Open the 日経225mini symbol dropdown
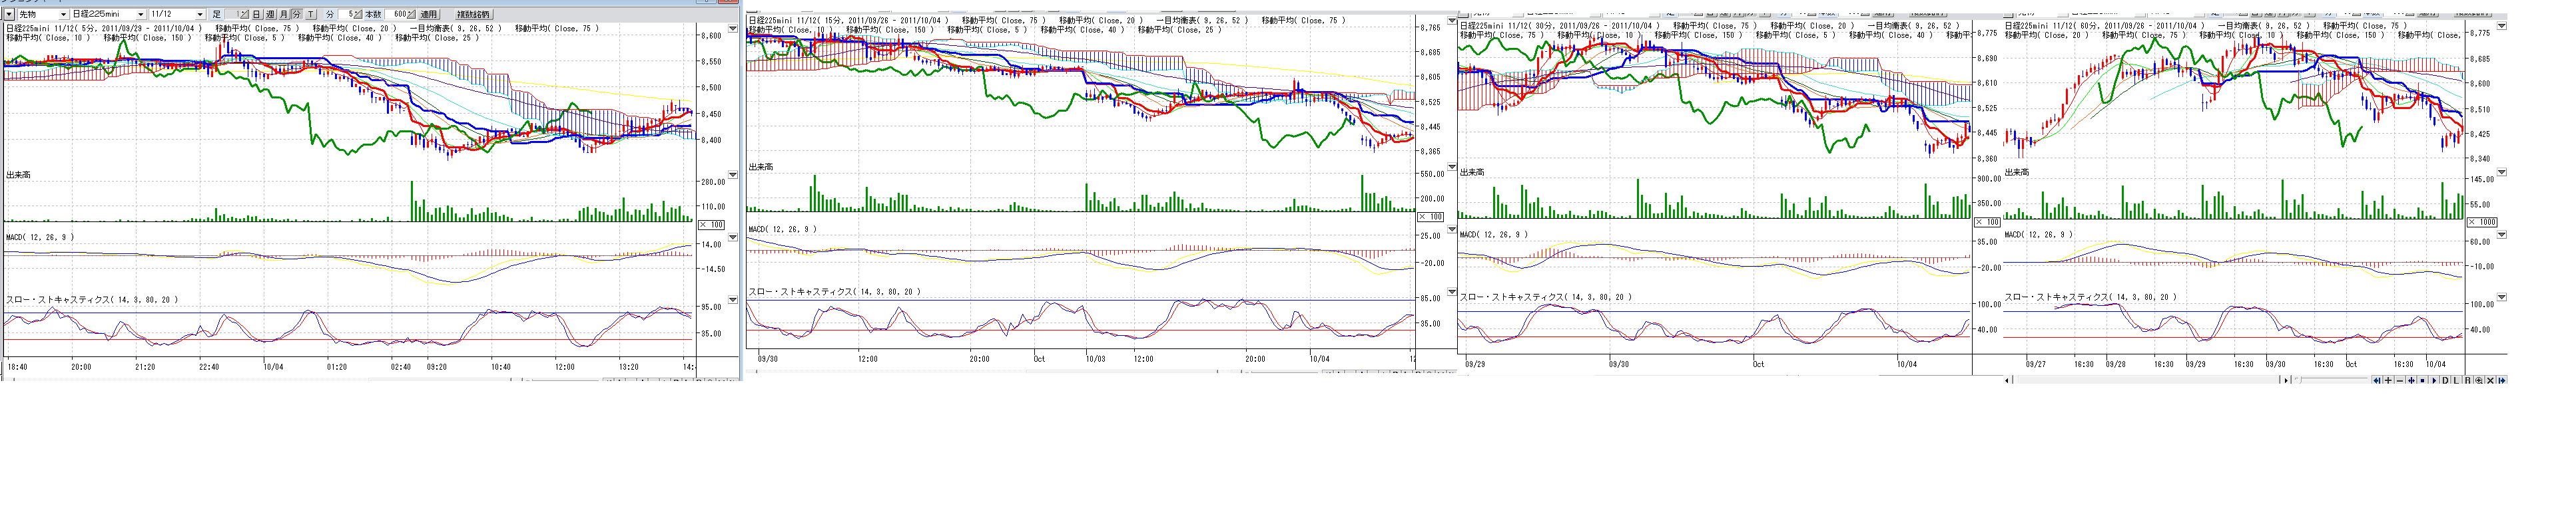 click(x=140, y=14)
